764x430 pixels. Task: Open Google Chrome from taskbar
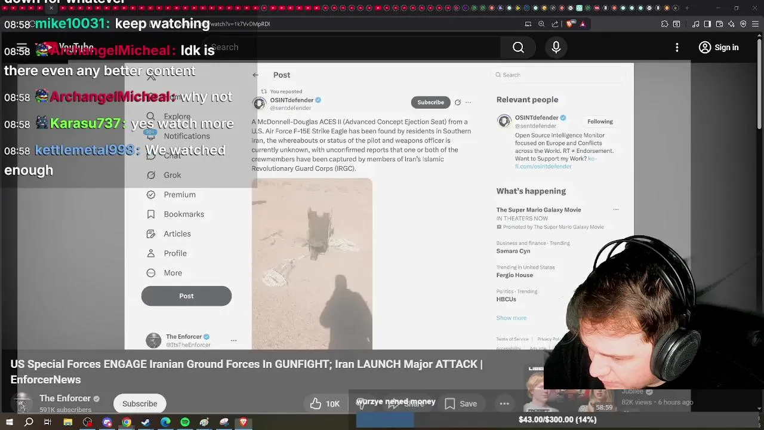click(x=127, y=422)
